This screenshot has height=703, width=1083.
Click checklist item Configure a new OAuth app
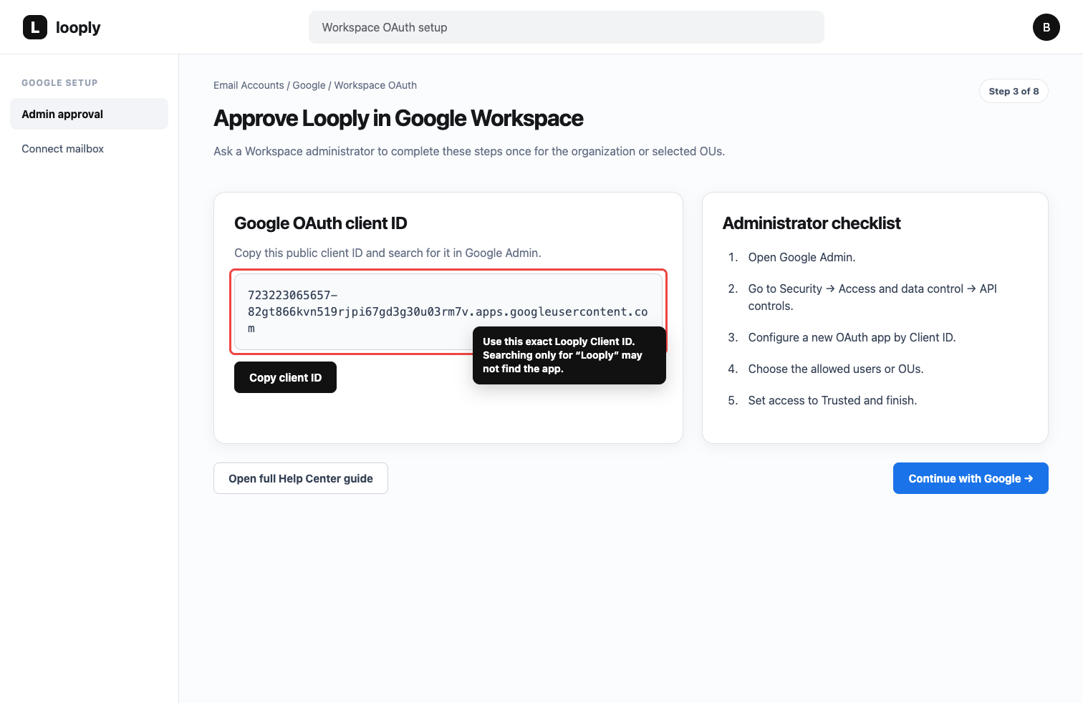point(852,337)
